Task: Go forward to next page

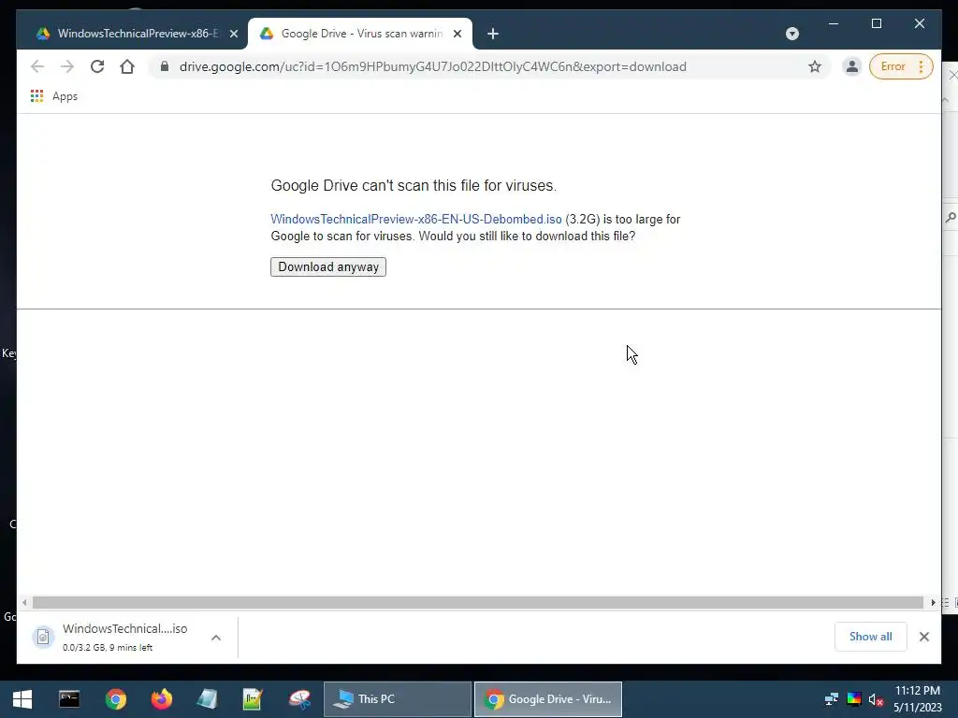Action: click(67, 66)
